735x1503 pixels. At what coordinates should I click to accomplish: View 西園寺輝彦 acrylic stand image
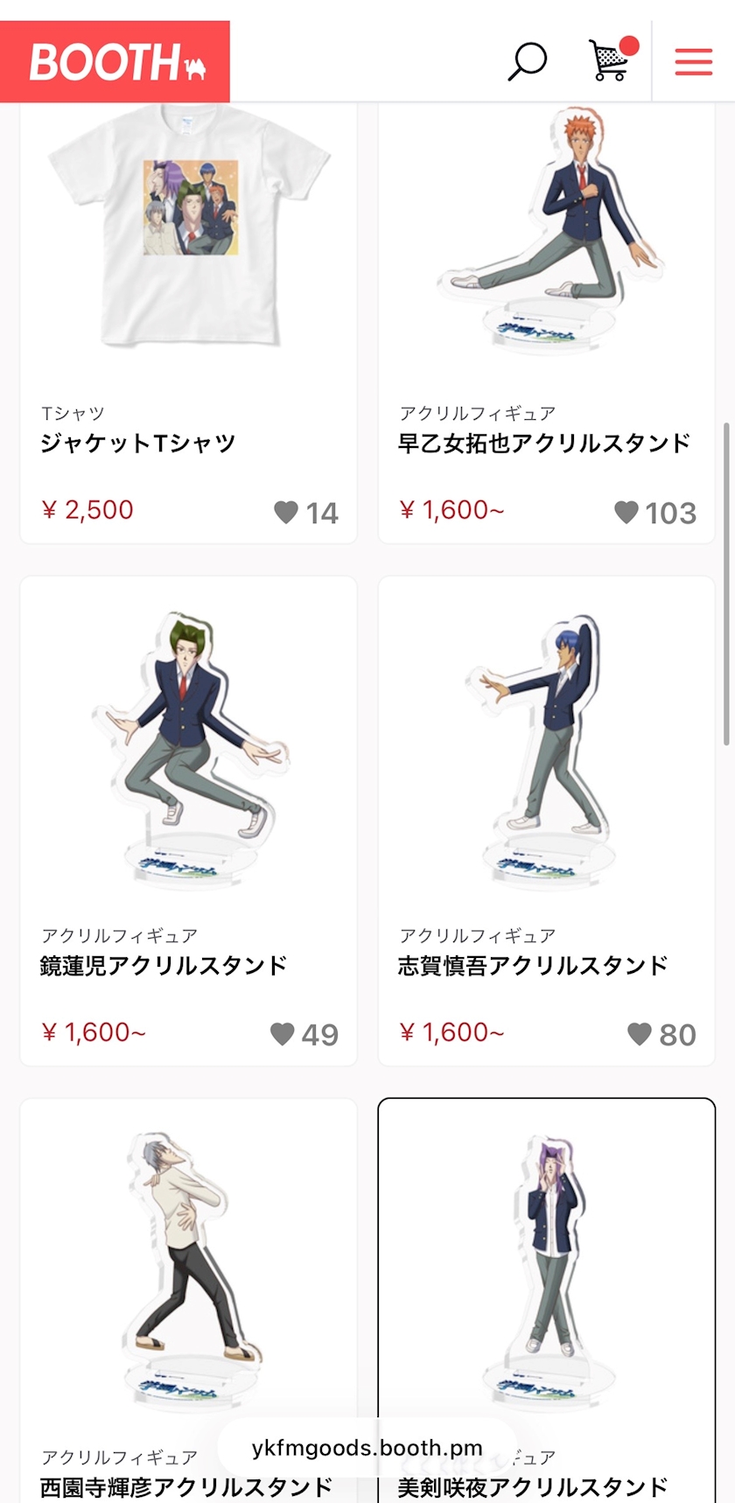(189, 1269)
